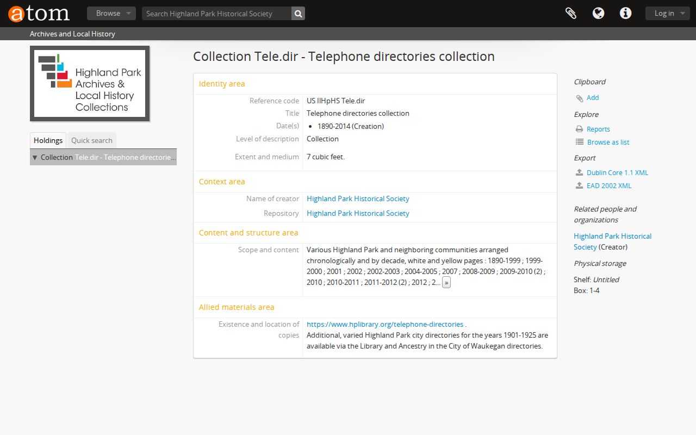
Task: Open Browse as list link
Action: click(x=608, y=142)
